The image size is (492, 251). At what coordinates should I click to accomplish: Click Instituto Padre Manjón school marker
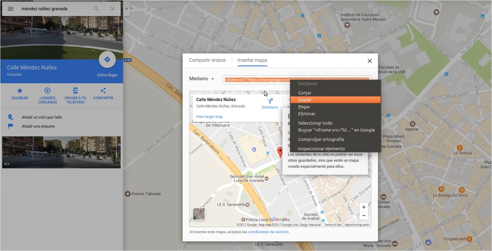click(347, 25)
